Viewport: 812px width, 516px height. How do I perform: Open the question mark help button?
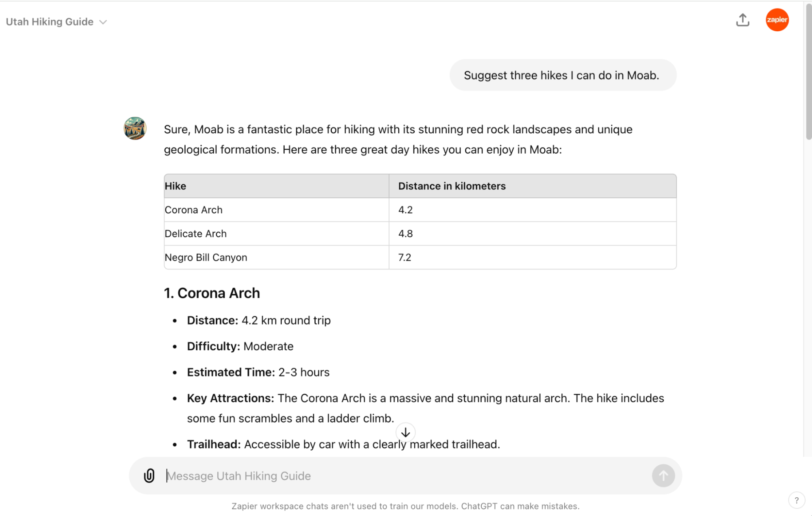pos(796,500)
